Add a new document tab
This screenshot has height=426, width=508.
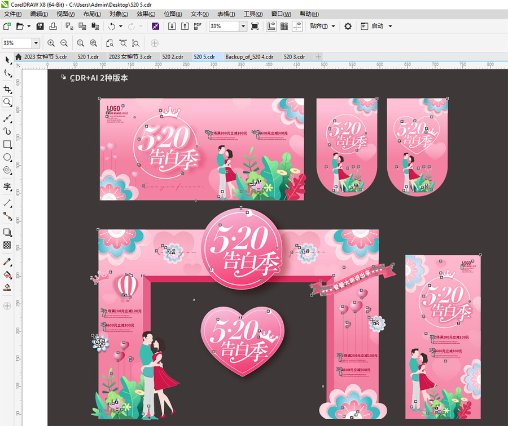(x=318, y=56)
